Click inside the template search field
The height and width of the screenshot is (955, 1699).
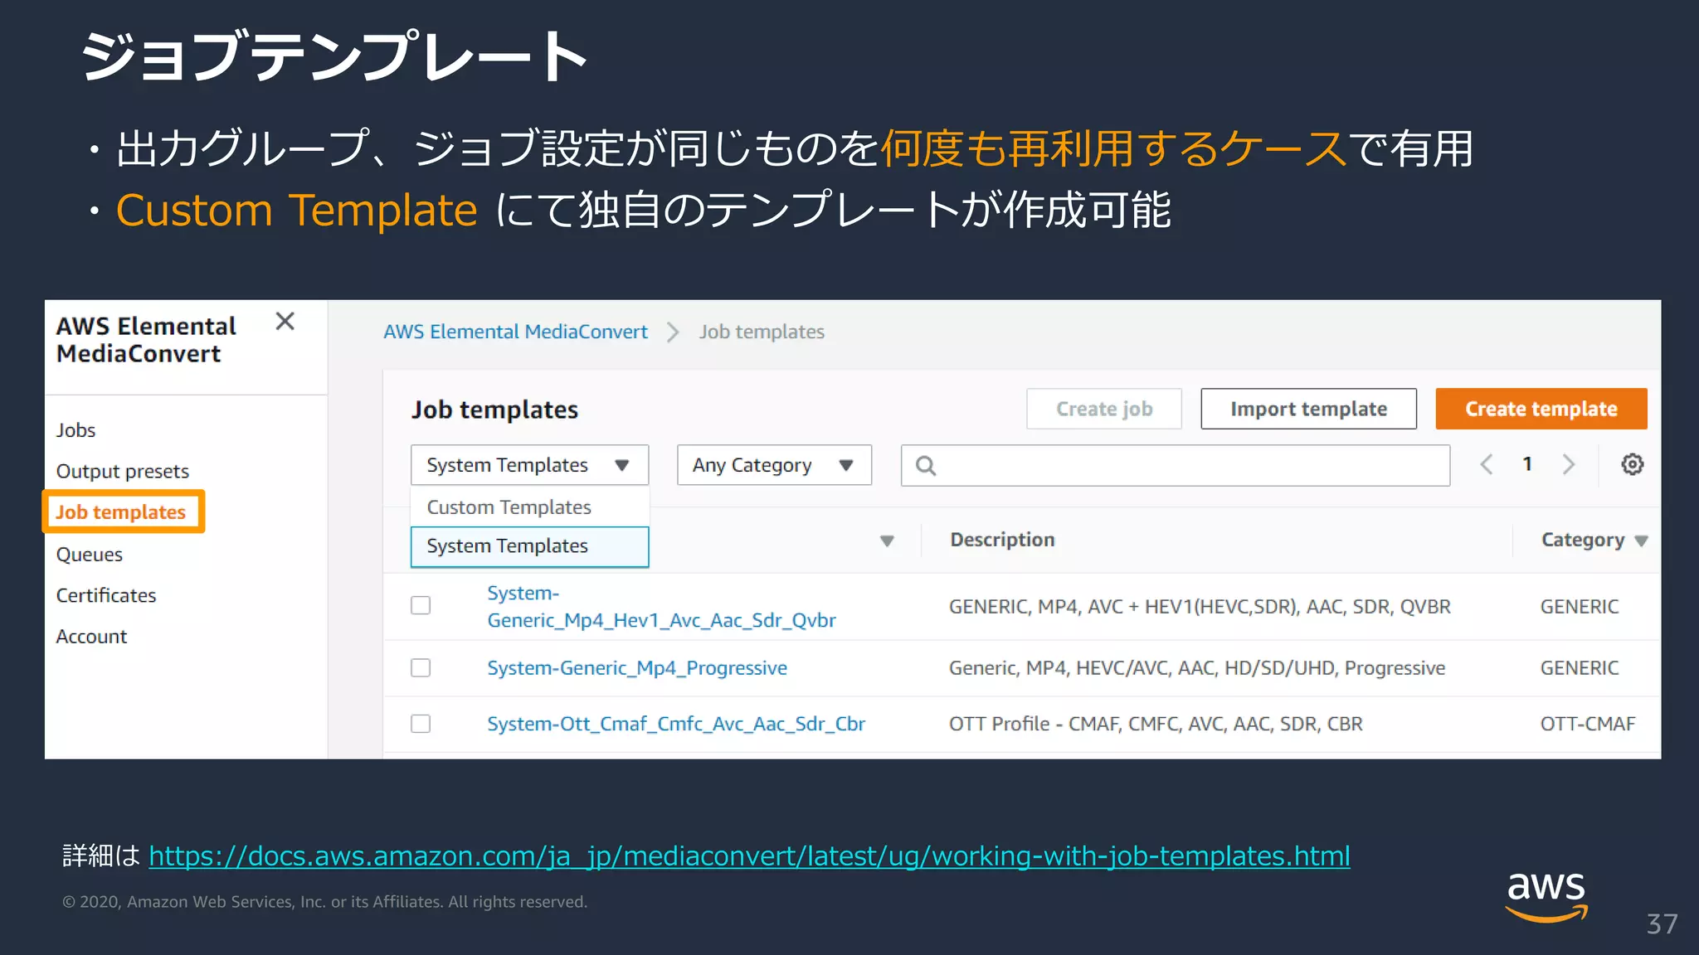(1175, 466)
